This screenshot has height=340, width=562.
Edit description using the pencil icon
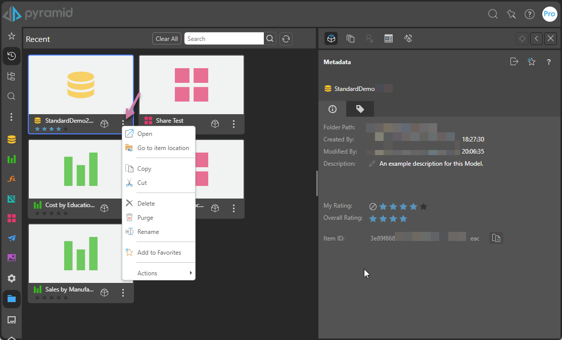click(372, 164)
